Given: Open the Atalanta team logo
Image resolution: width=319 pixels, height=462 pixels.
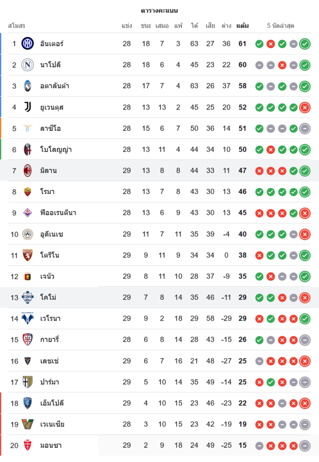Looking at the screenshot, I should coord(28,86).
